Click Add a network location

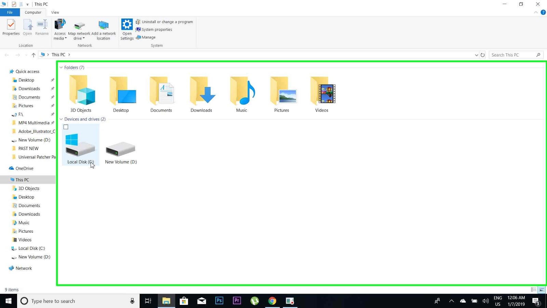[104, 29]
